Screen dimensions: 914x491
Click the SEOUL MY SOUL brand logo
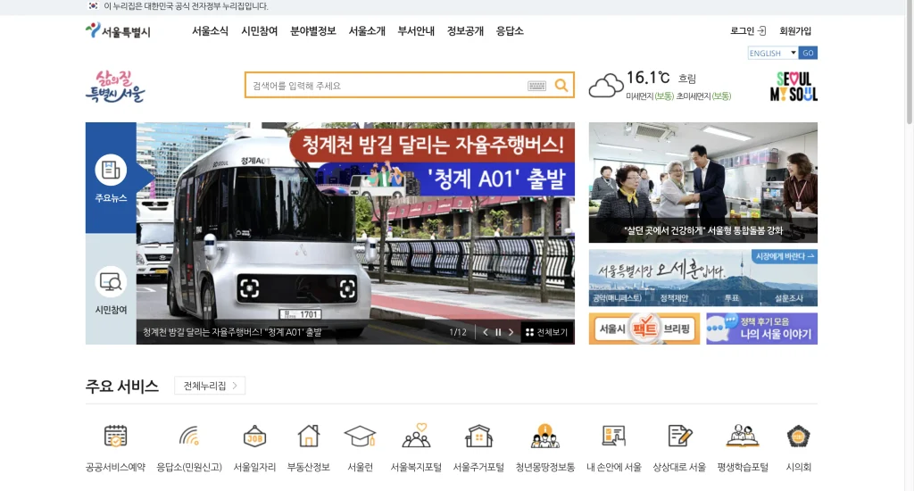(x=794, y=87)
